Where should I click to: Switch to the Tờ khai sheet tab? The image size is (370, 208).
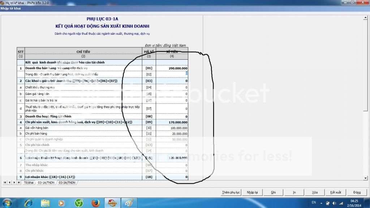click(x=29, y=183)
